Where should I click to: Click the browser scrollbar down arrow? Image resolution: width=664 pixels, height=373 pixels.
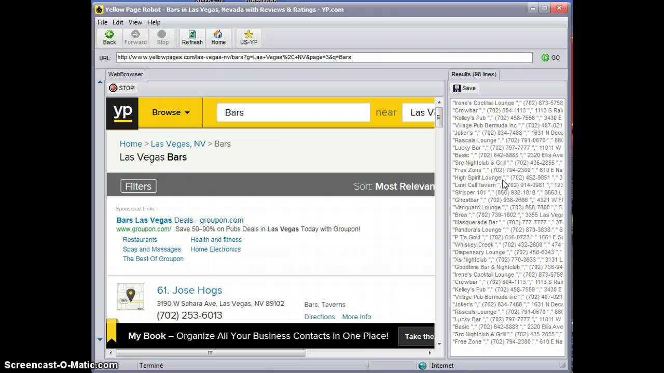click(x=439, y=344)
